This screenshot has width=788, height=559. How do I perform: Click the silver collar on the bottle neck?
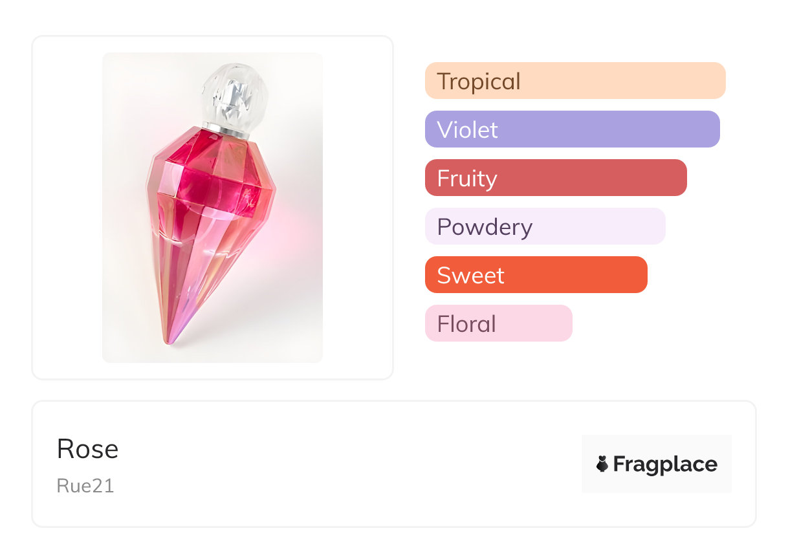pos(226,128)
